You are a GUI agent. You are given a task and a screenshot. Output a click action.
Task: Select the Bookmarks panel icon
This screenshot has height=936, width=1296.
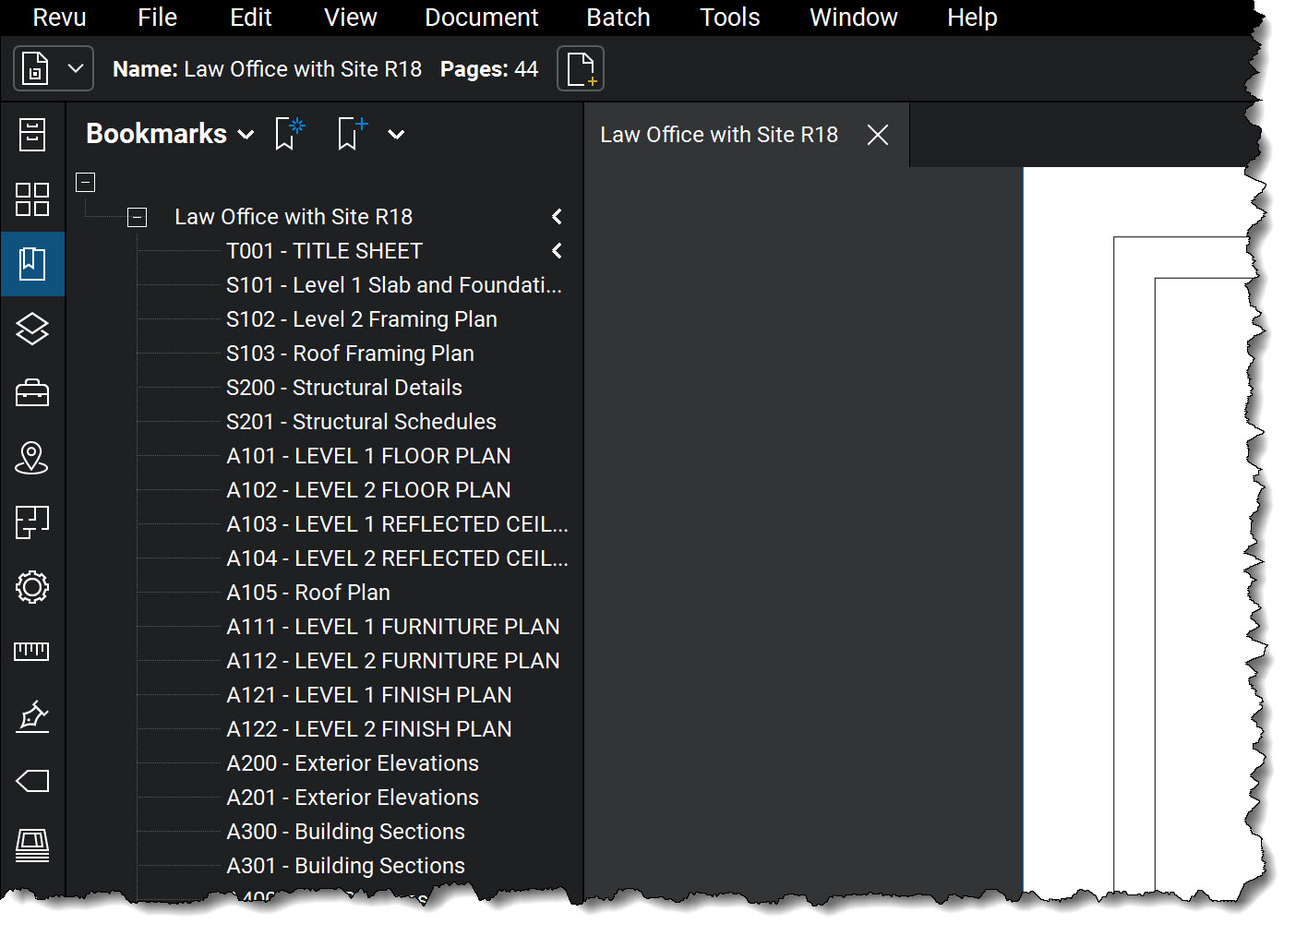[32, 264]
